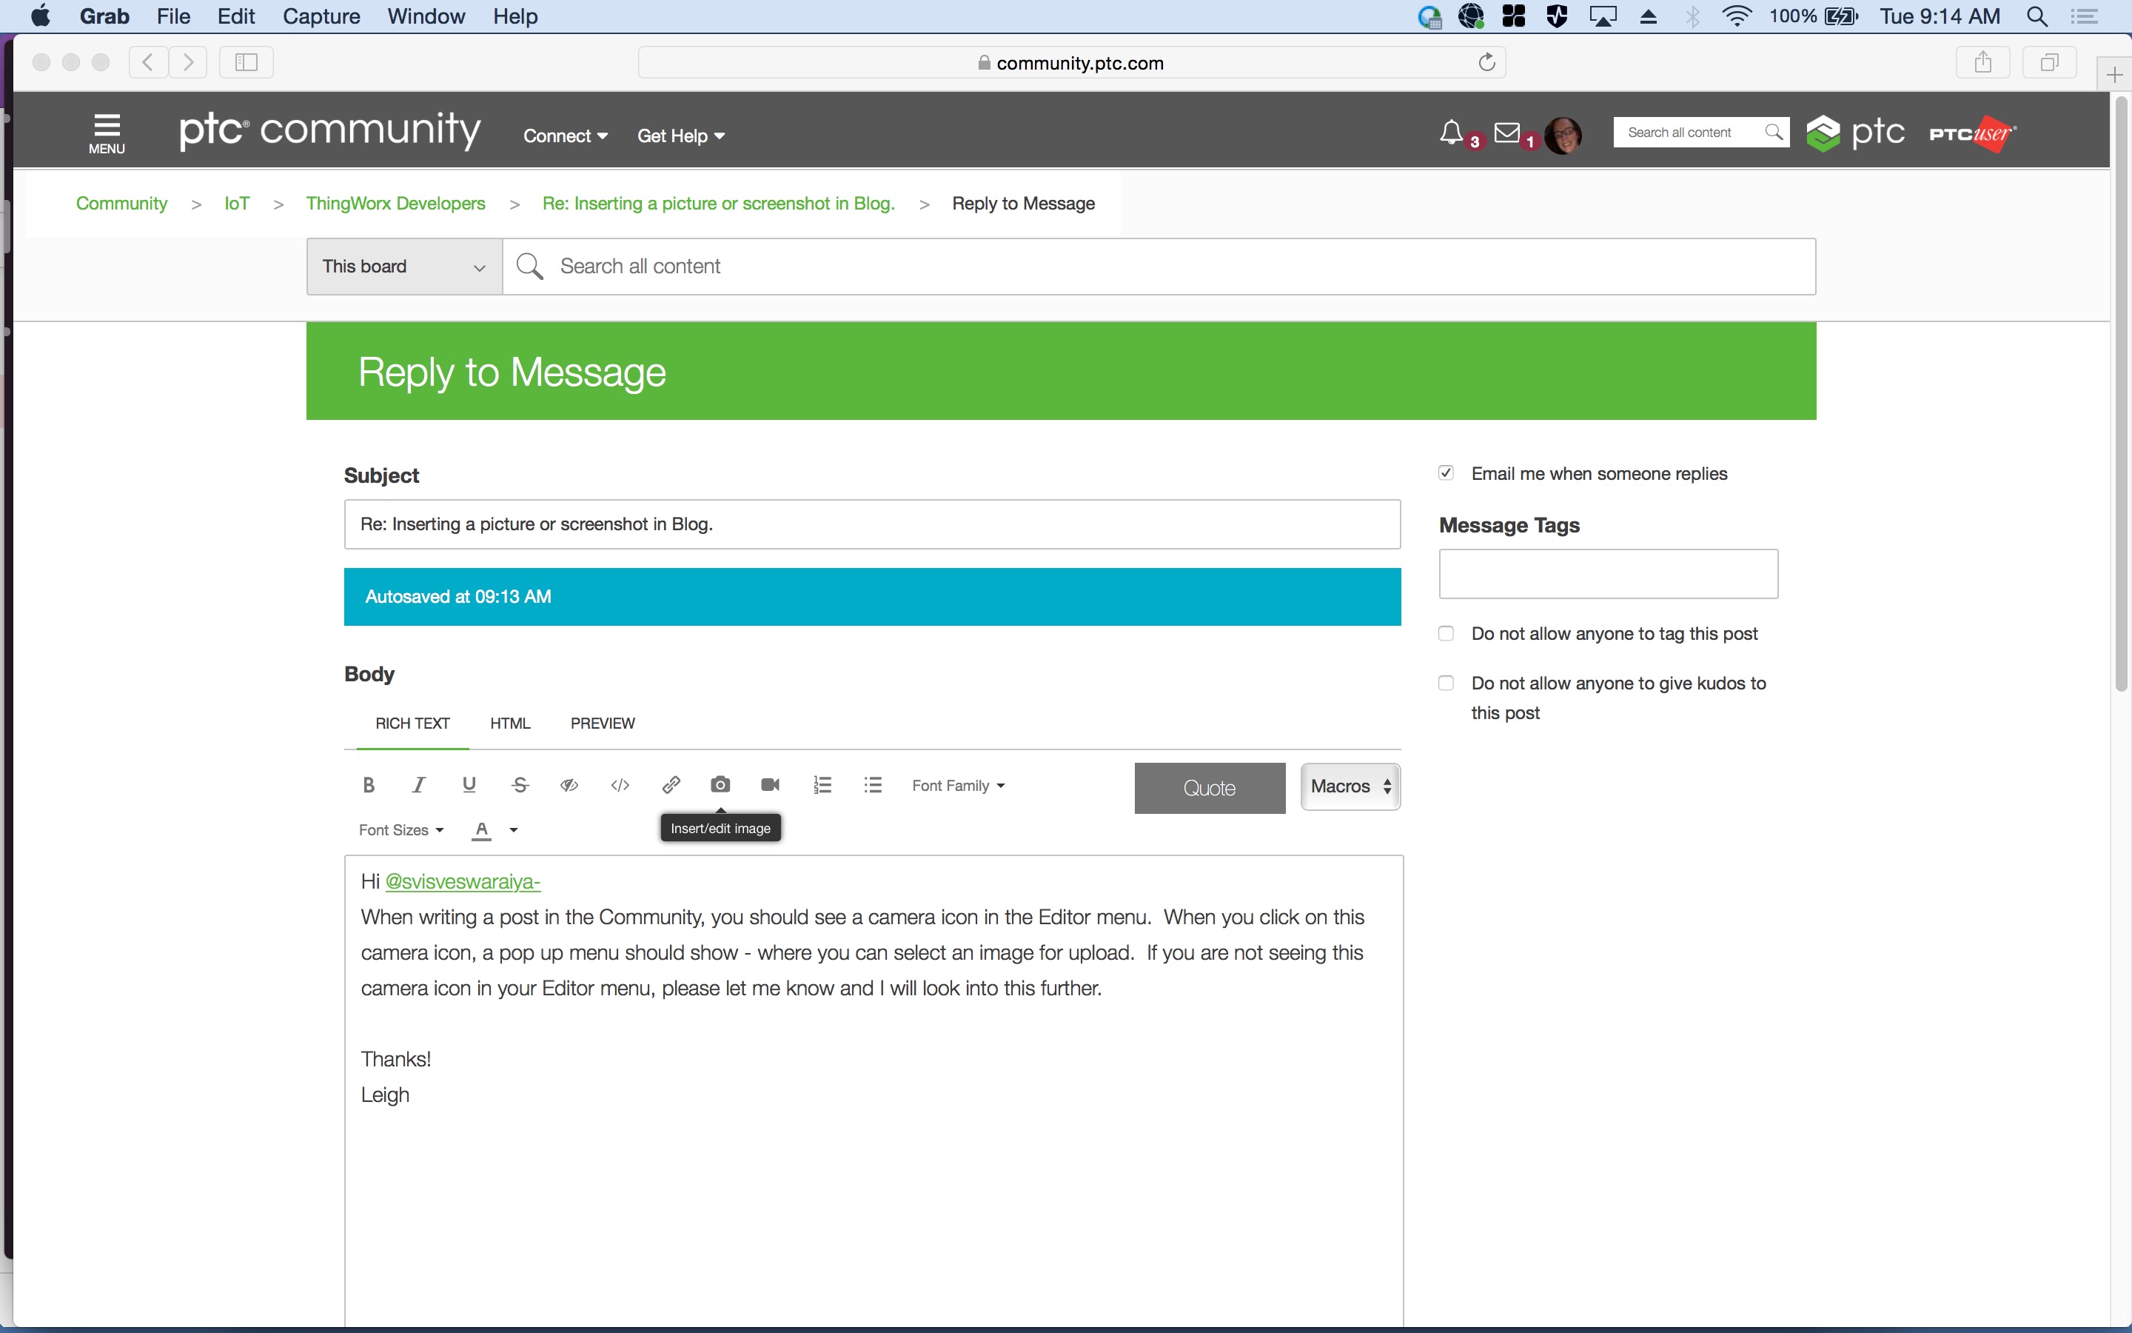Viewport: 2132px width, 1333px height.
Task: Switch to the HTML editor tab
Action: click(510, 724)
